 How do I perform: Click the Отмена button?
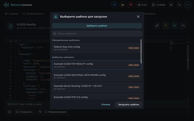pyautogui.click(x=106, y=104)
